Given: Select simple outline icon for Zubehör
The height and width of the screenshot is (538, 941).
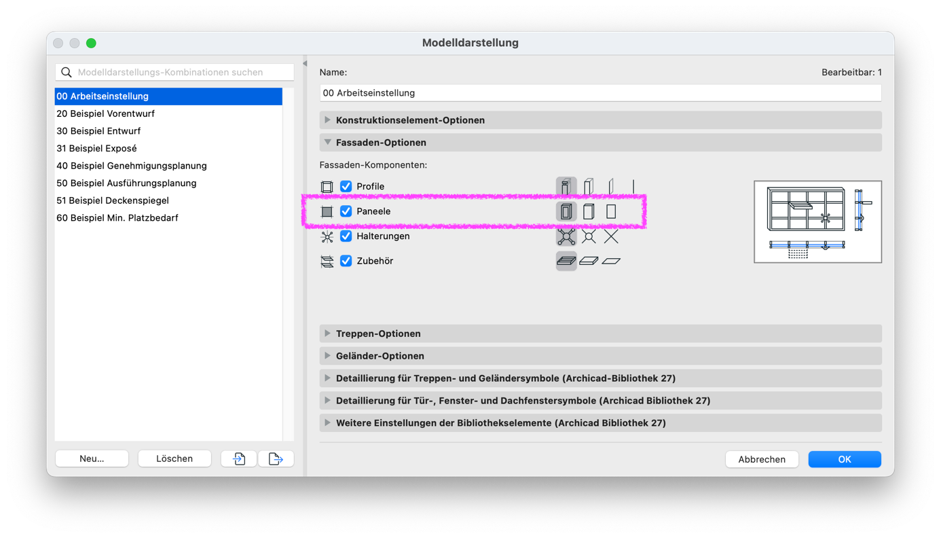Looking at the screenshot, I should [x=611, y=261].
